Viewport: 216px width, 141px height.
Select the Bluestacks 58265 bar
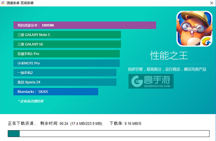(x=56, y=91)
